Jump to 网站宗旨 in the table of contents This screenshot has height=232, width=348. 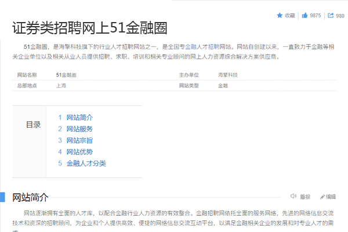pyautogui.click(x=79, y=140)
